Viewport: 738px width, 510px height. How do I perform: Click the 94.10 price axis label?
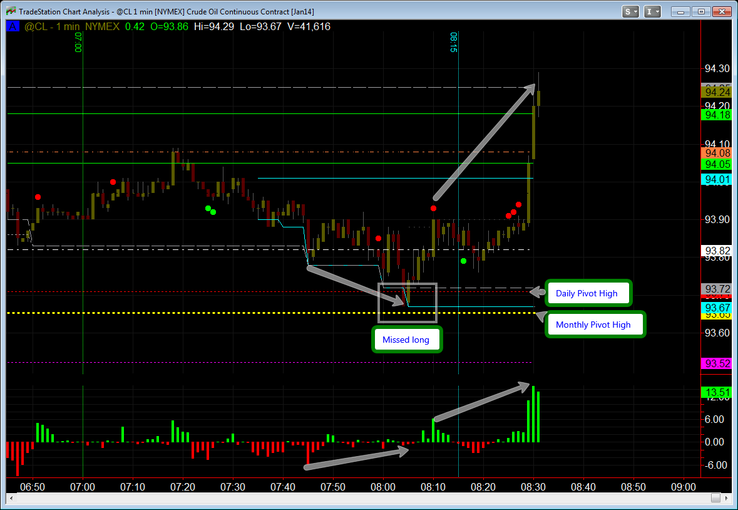point(717,144)
